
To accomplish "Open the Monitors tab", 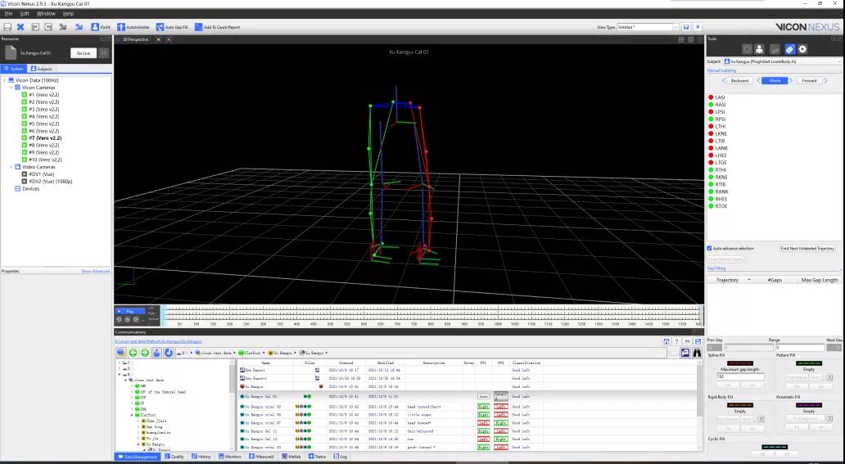I will tap(230, 457).
